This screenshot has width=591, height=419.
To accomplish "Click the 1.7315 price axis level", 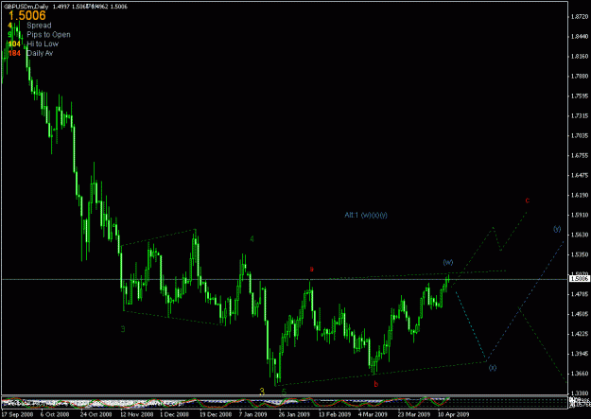I will pyautogui.click(x=580, y=115).
